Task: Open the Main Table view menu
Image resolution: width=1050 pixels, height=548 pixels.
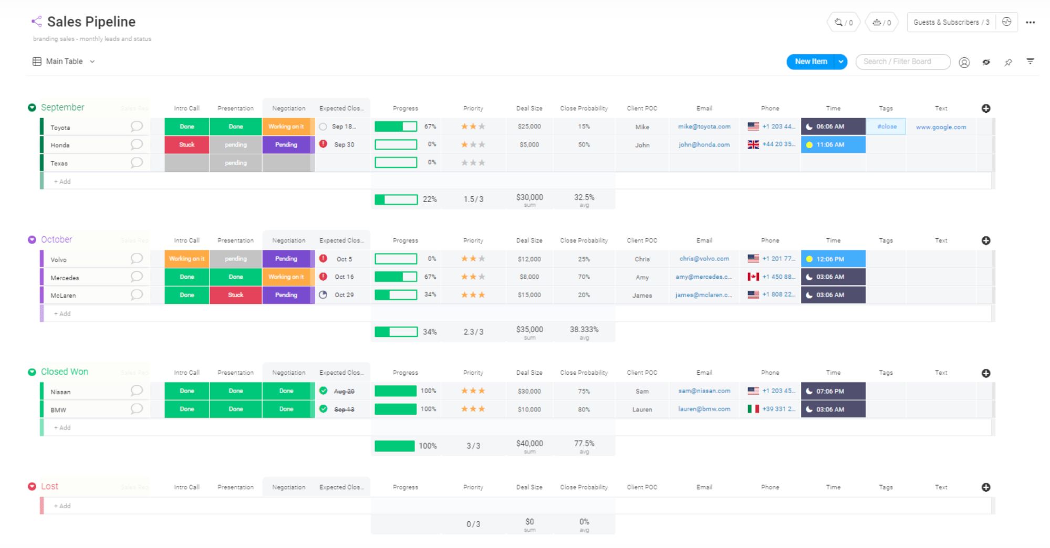Action: coord(64,61)
